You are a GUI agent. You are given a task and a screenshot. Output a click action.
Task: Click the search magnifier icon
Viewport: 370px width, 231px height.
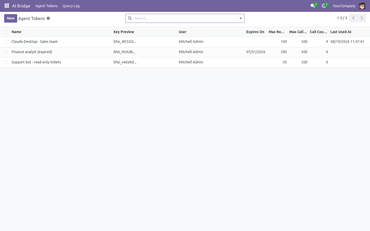coord(130,18)
